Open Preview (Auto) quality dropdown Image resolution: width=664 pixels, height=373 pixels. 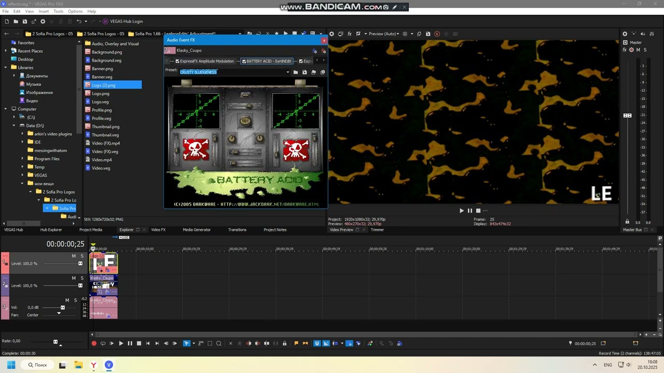click(x=384, y=34)
